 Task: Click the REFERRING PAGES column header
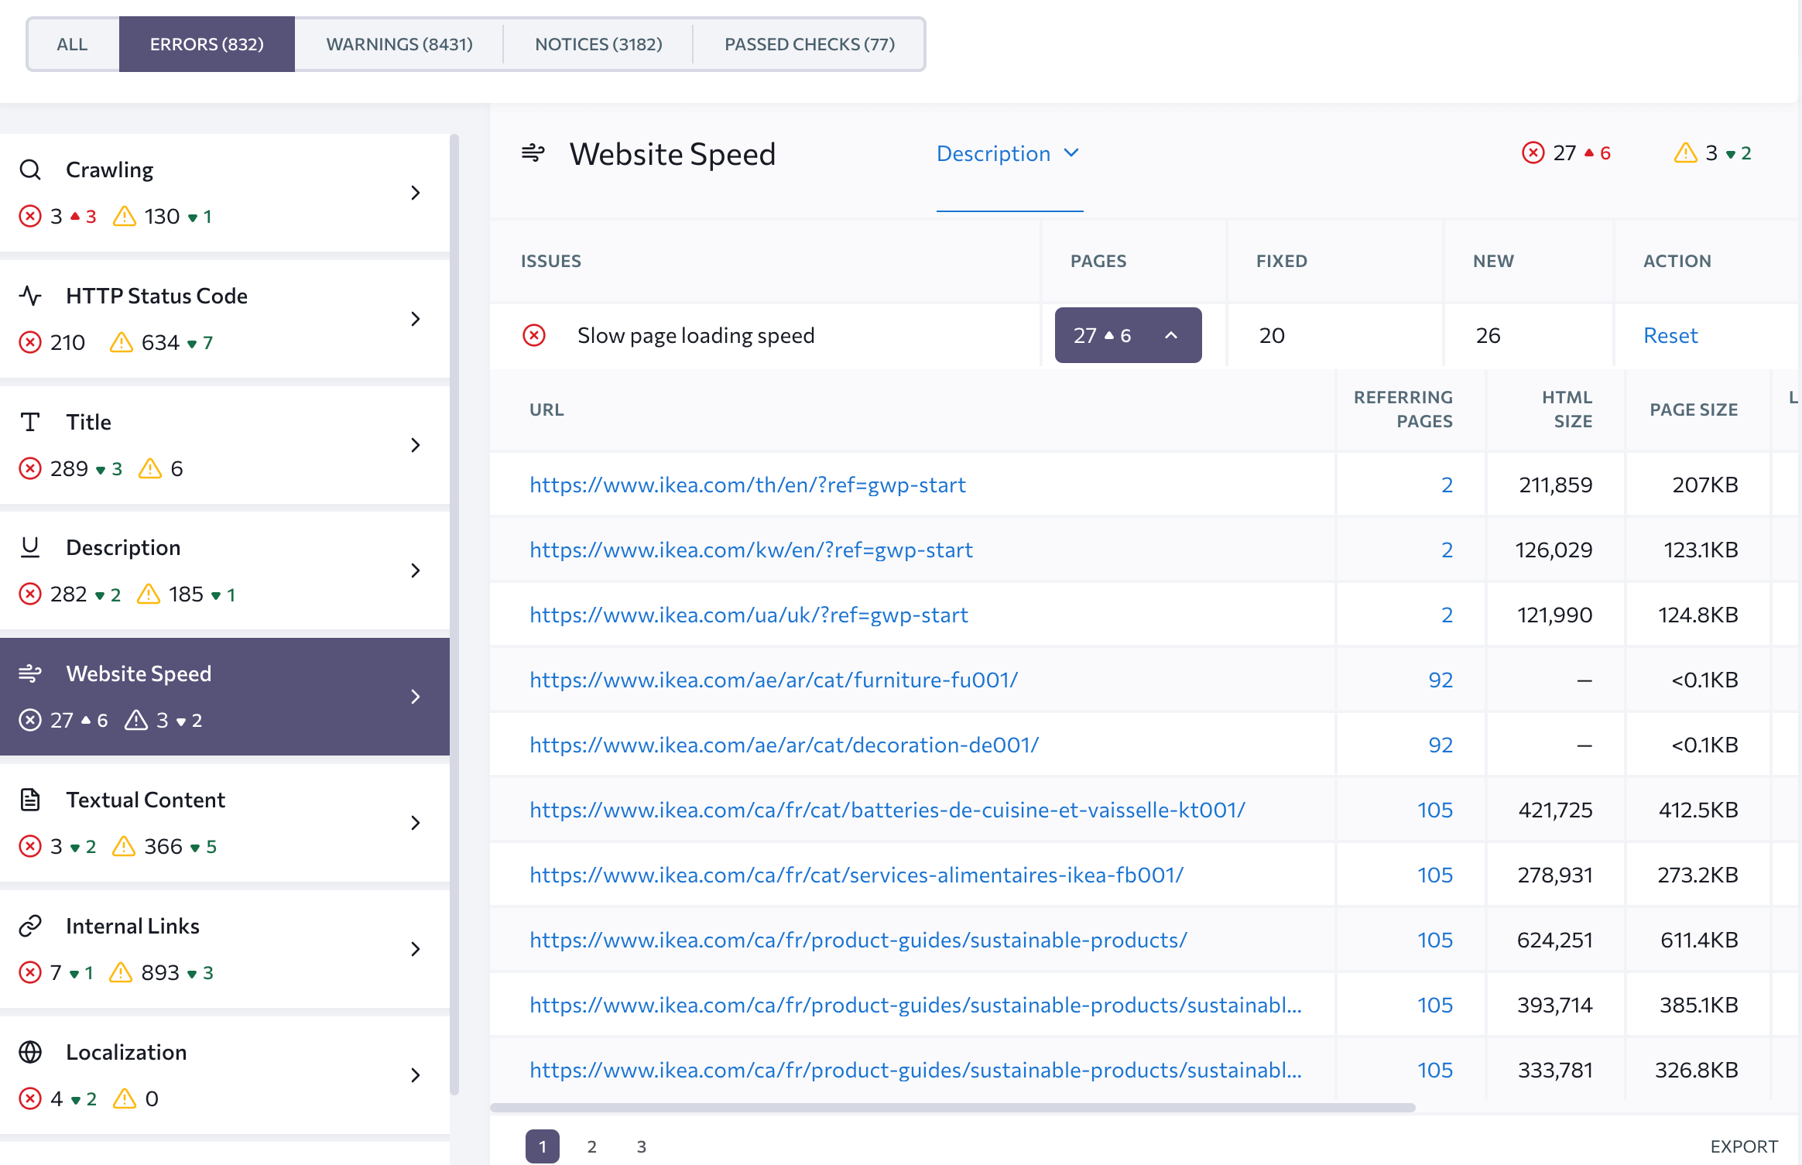point(1403,409)
